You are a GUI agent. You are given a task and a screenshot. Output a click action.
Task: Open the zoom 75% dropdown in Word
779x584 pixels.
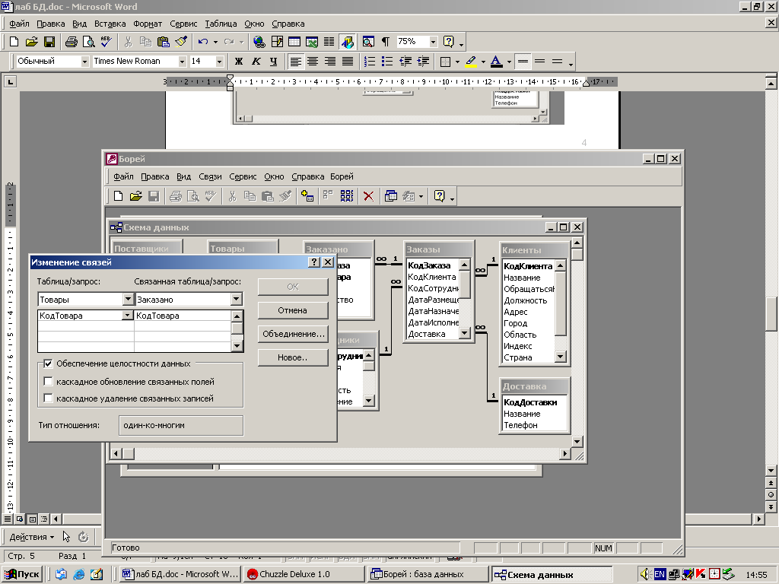pos(433,42)
